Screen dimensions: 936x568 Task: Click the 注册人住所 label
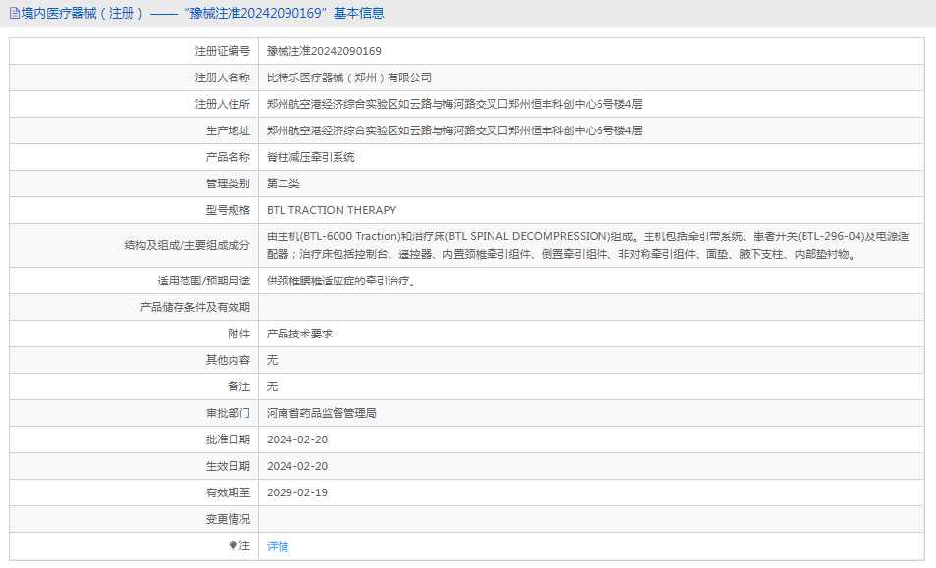[222, 104]
